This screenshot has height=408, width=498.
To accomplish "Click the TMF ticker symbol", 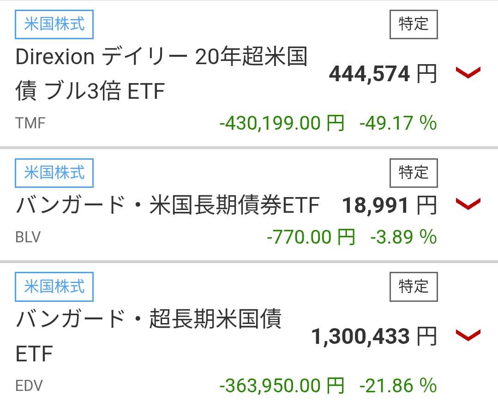I will tap(29, 123).
